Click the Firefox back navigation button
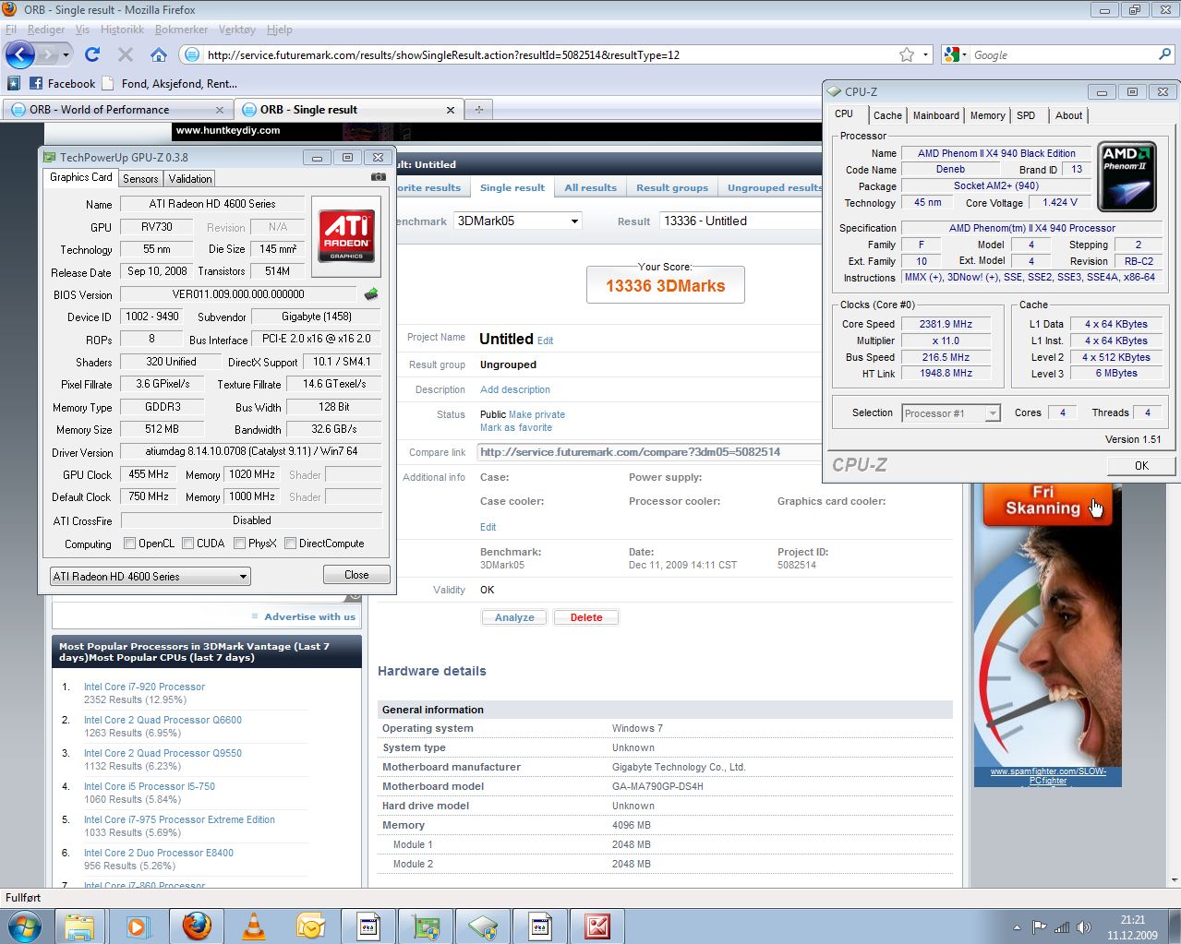Viewport: 1181px width, 944px height. pos(21,54)
